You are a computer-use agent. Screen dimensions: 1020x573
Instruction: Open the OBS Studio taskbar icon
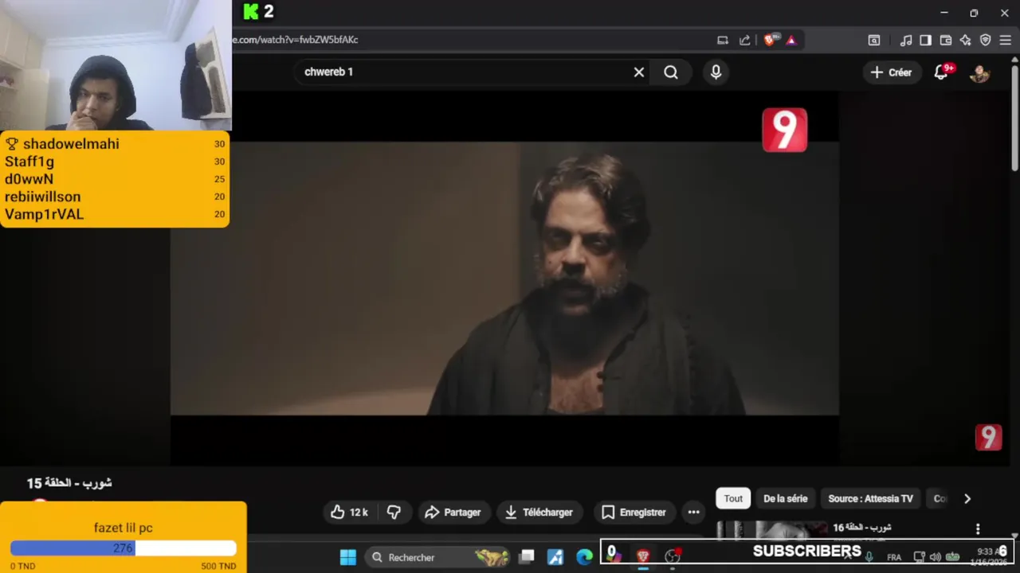pyautogui.click(x=673, y=557)
